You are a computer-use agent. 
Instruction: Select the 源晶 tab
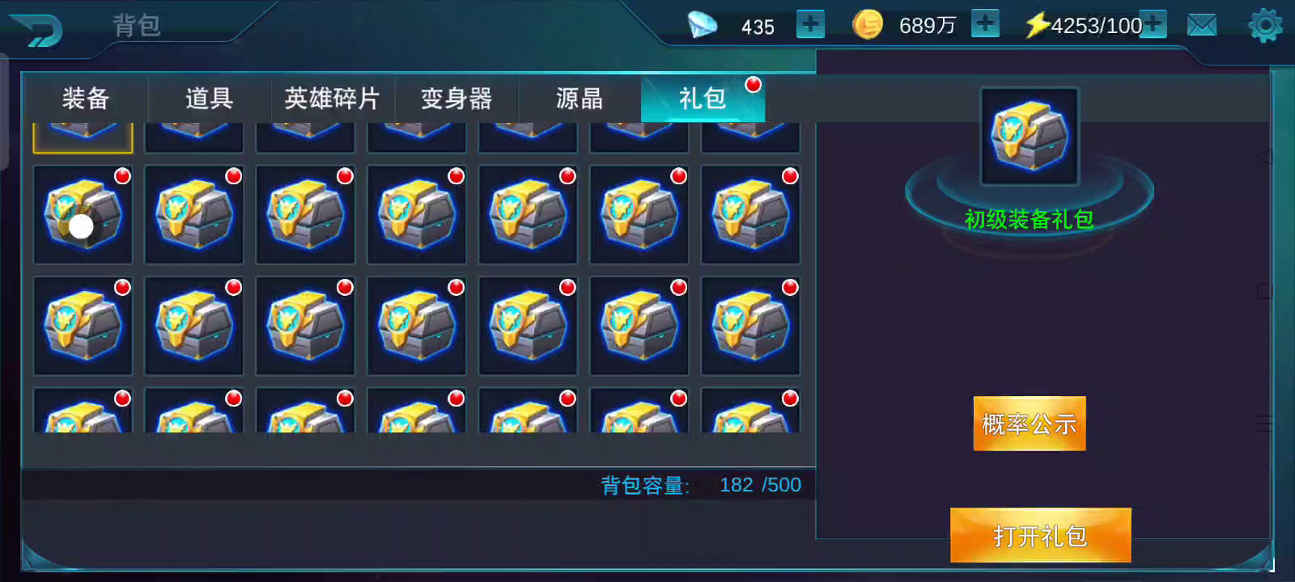pos(579,99)
